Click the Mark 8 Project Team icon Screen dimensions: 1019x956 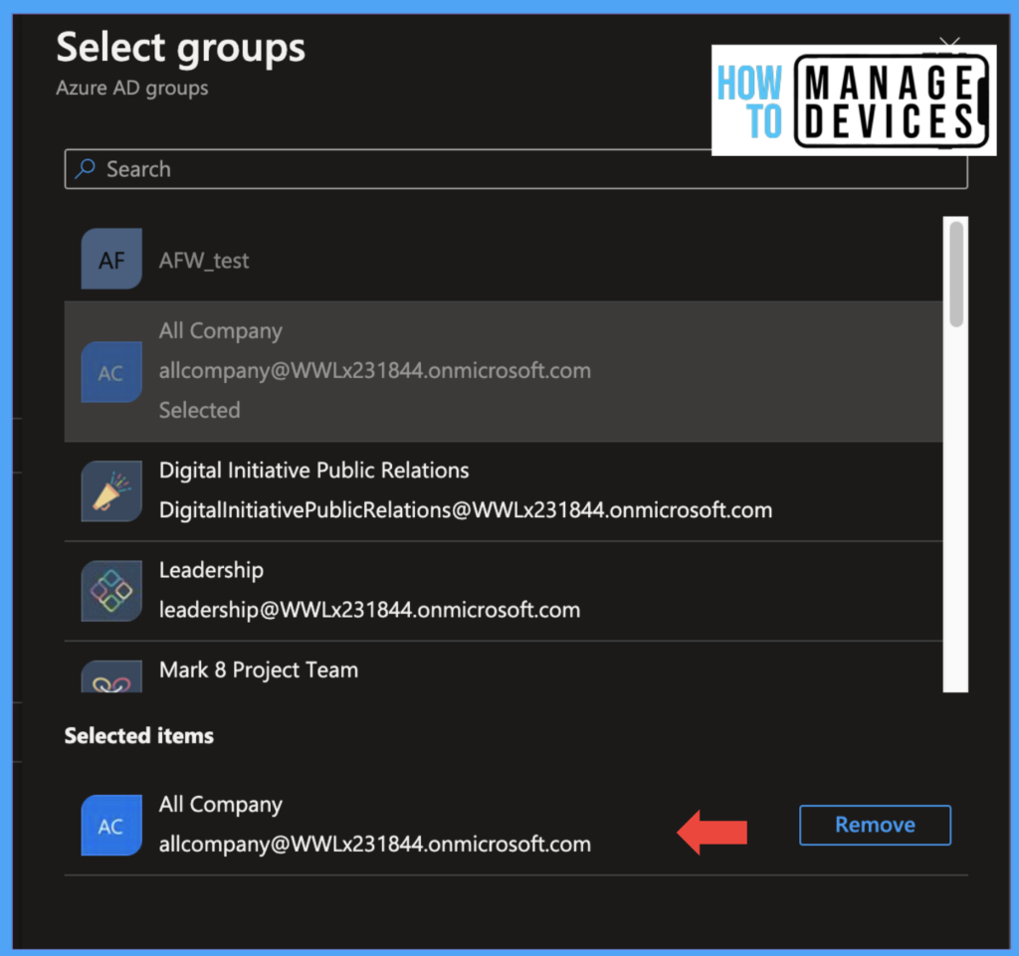pos(111,678)
